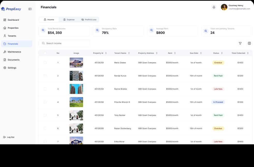Open the notifications bell

click(x=214, y=7)
